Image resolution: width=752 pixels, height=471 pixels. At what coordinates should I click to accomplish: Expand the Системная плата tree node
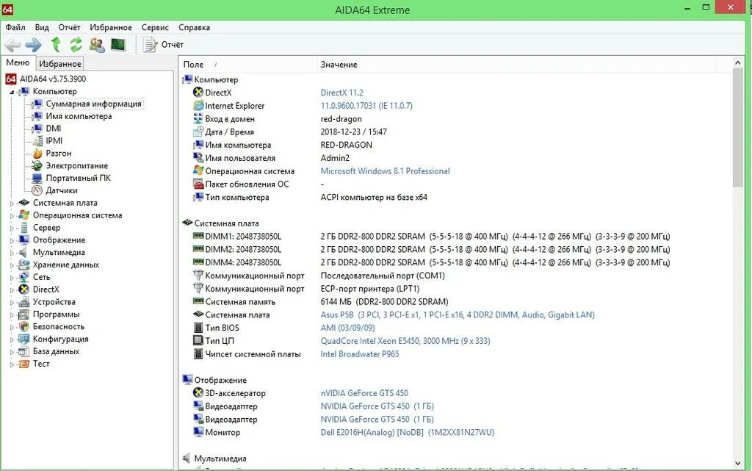coord(12,204)
